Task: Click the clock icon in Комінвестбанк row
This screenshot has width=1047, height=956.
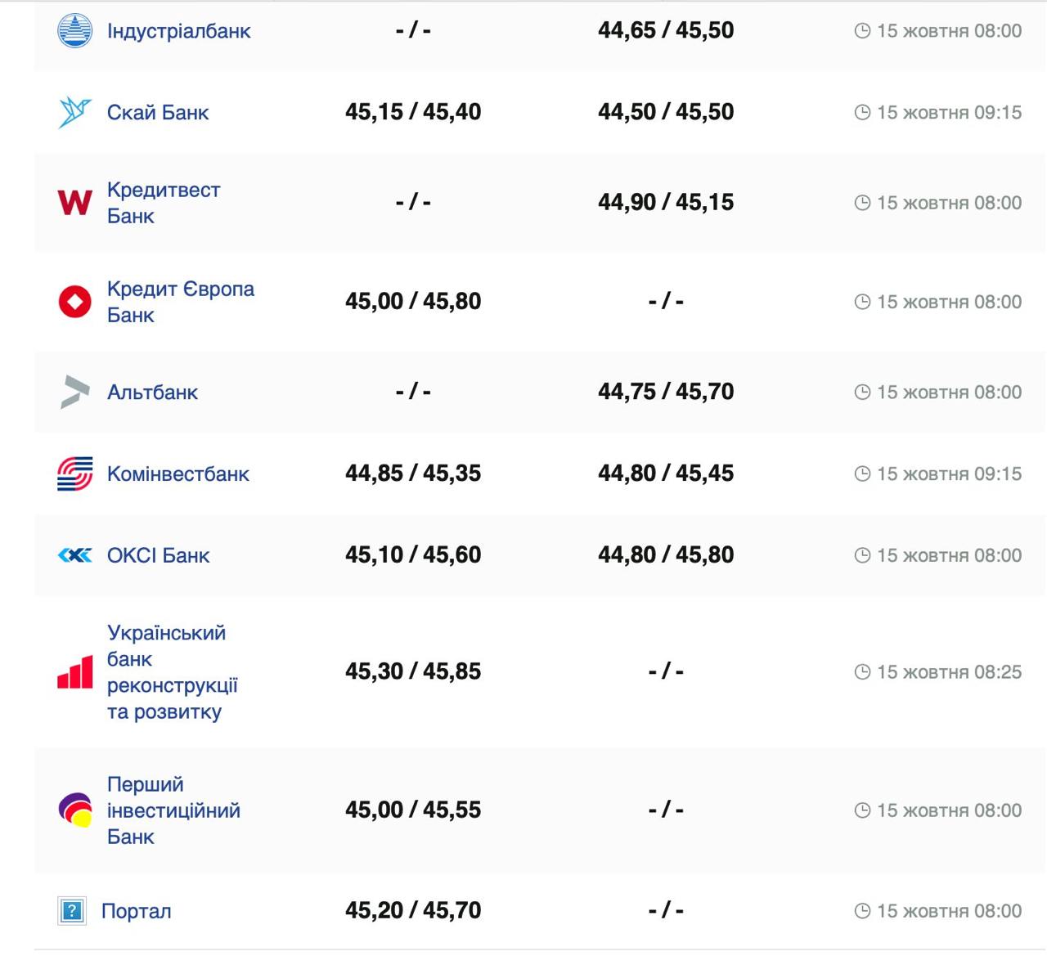Action: click(x=862, y=474)
